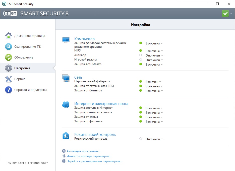
Task: Open the Настройка sidebar tab
Action: 22,68
